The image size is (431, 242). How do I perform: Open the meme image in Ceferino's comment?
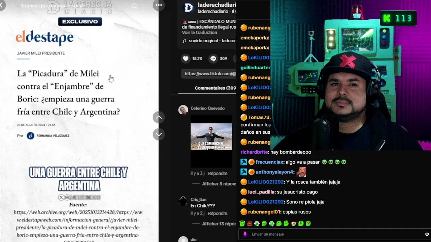coord(211,141)
